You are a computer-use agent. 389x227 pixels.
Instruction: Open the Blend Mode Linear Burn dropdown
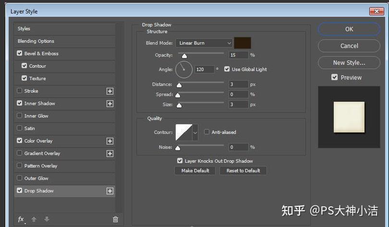coord(204,43)
